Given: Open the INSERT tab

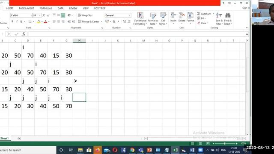Looking at the screenshot, I should 9,9.
